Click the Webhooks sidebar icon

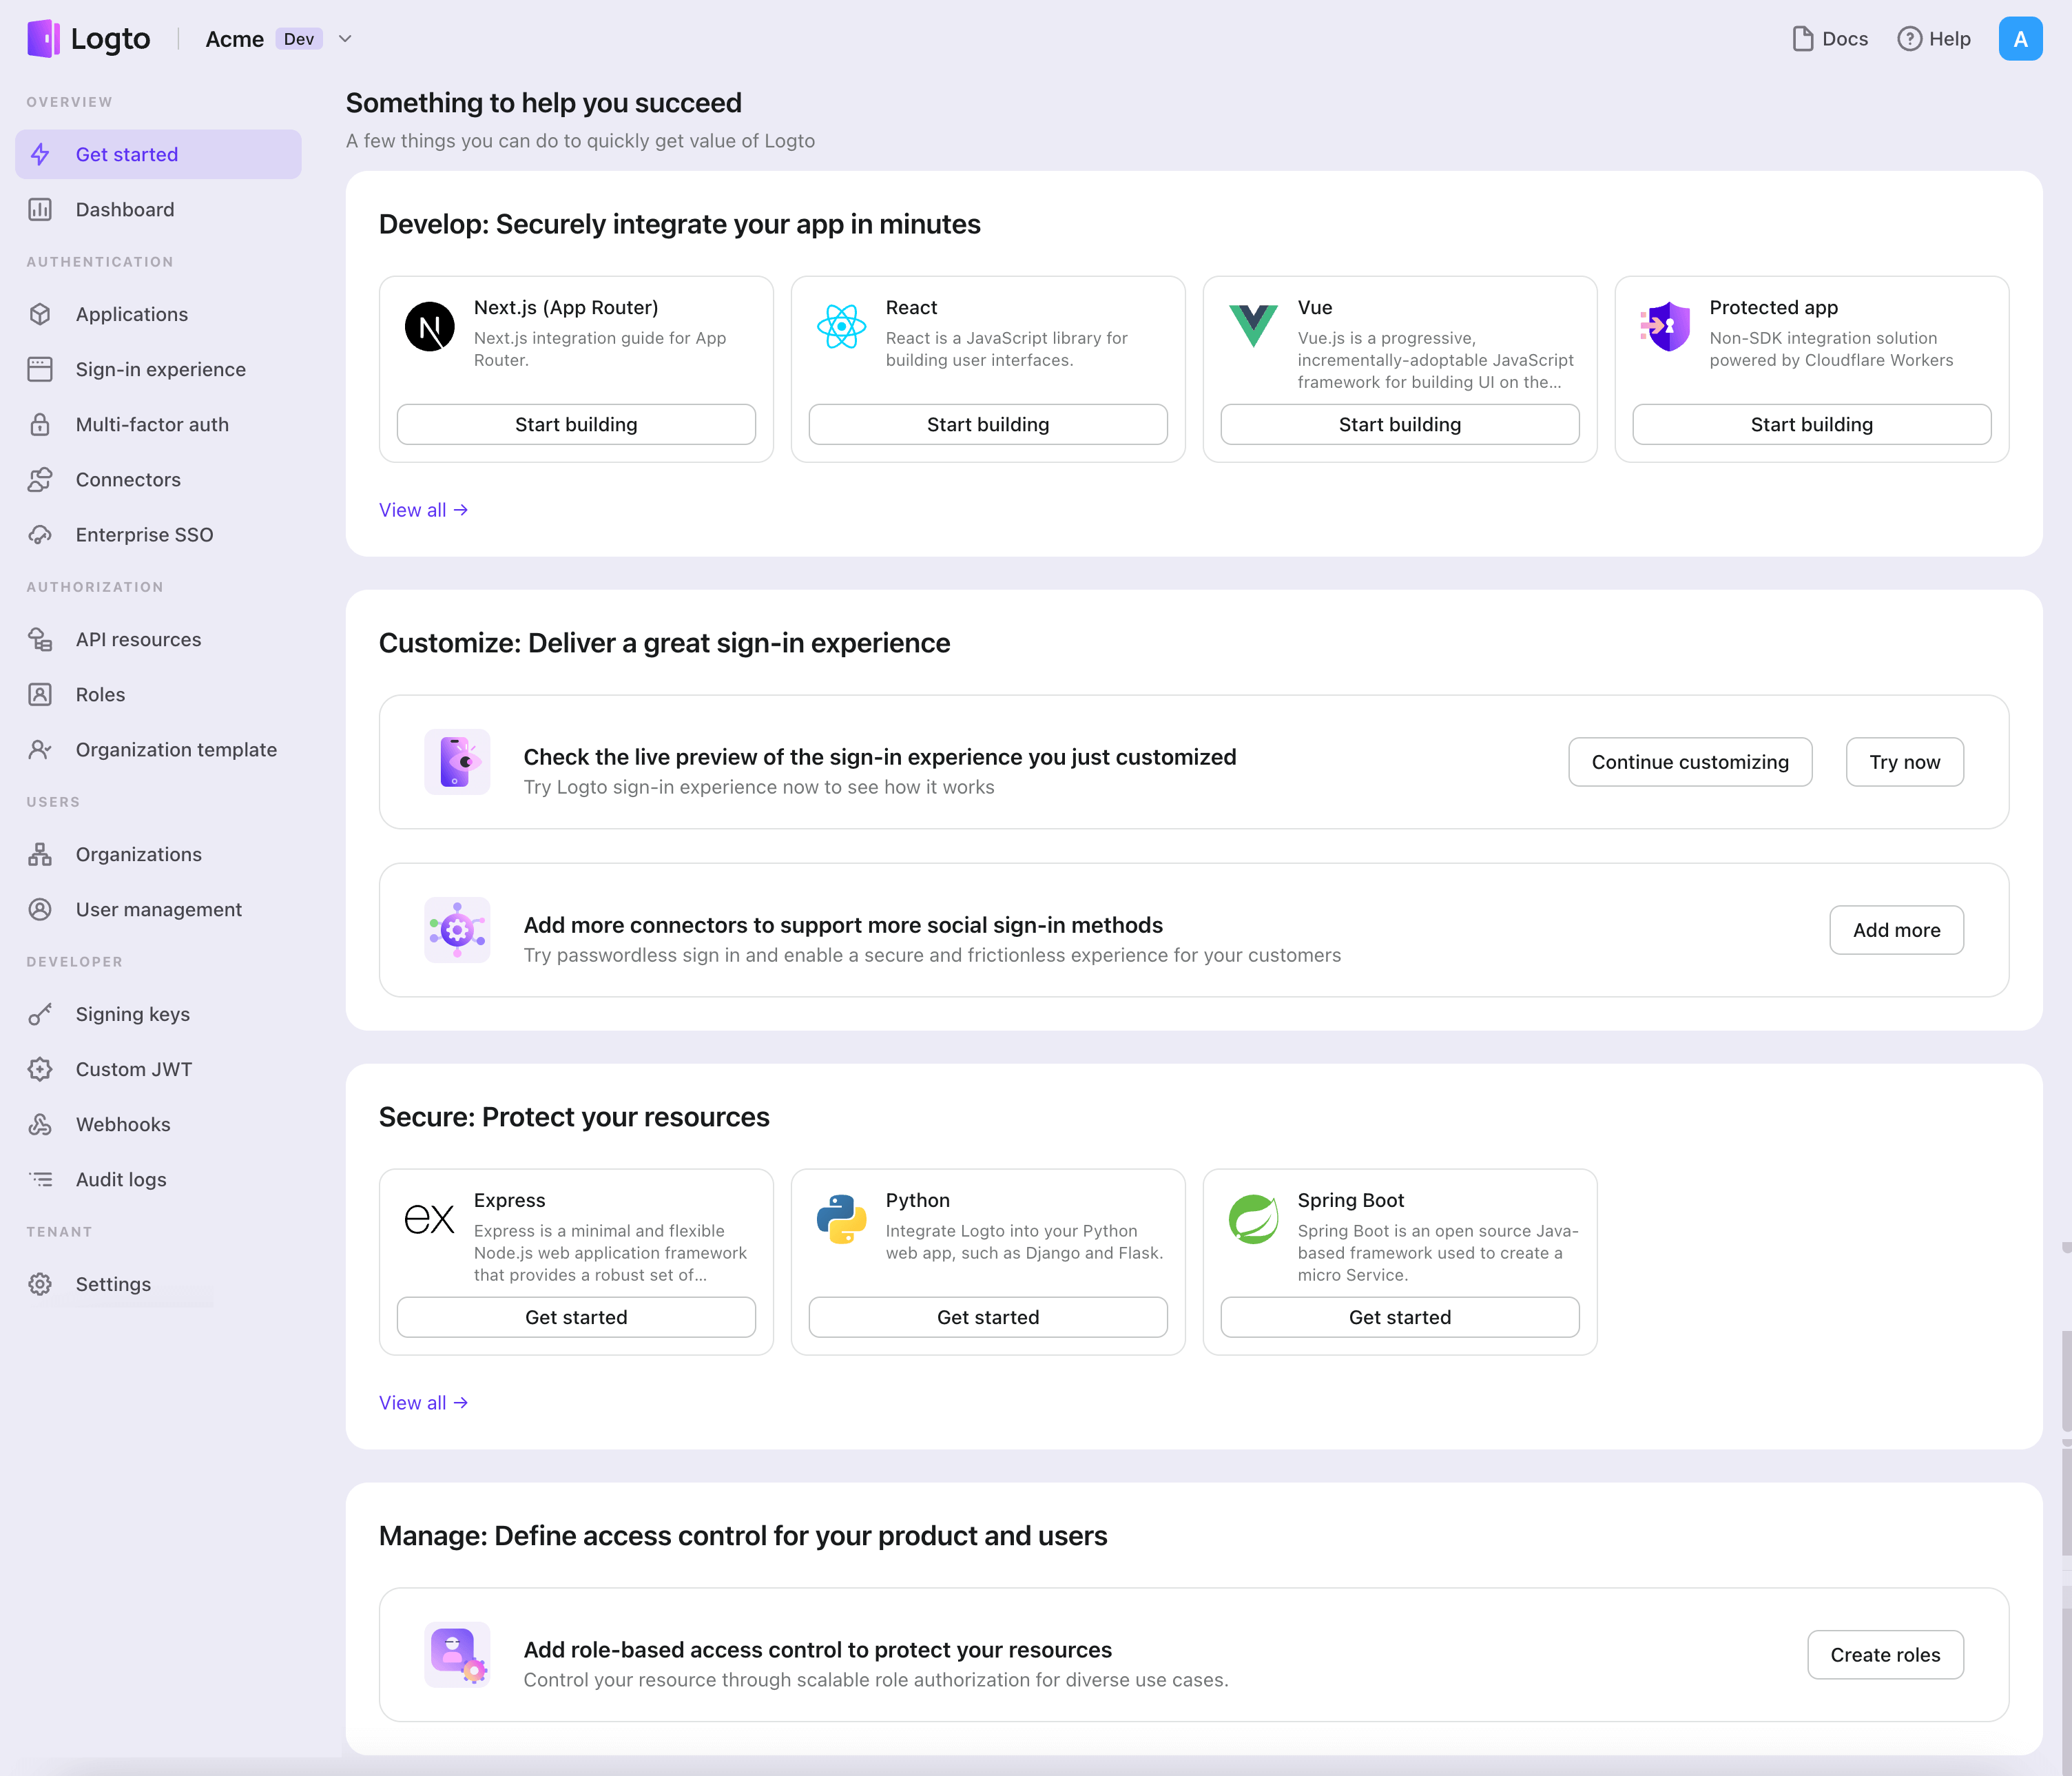(40, 1125)
